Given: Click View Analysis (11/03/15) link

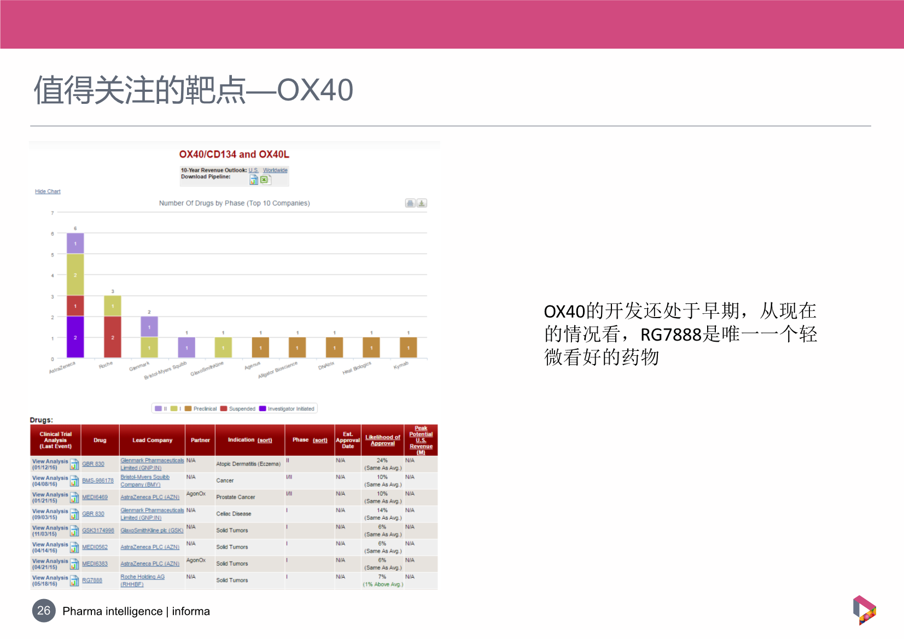Looking at the screenshot, I should pos(50,531).
